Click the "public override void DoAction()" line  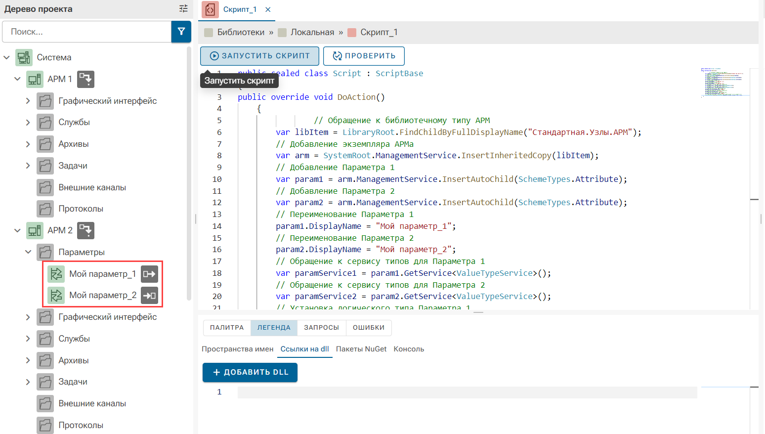tap(311, 97)
